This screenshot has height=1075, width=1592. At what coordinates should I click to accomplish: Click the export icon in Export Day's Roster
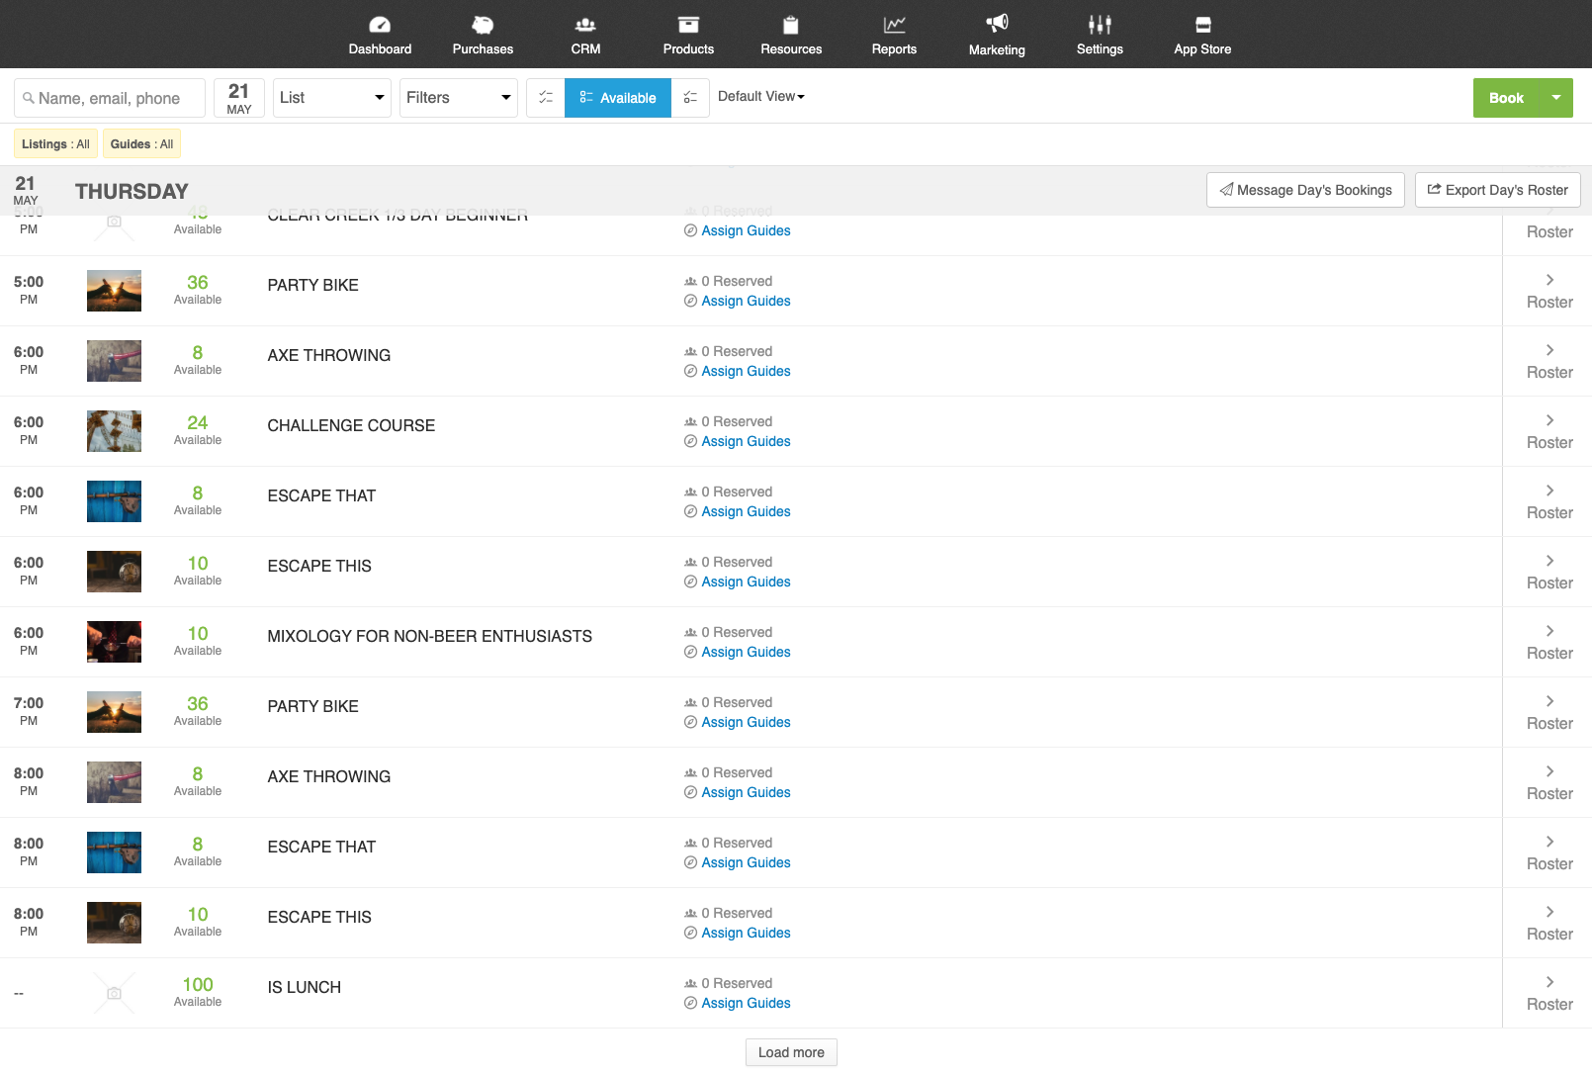(x=1434, y=189)
